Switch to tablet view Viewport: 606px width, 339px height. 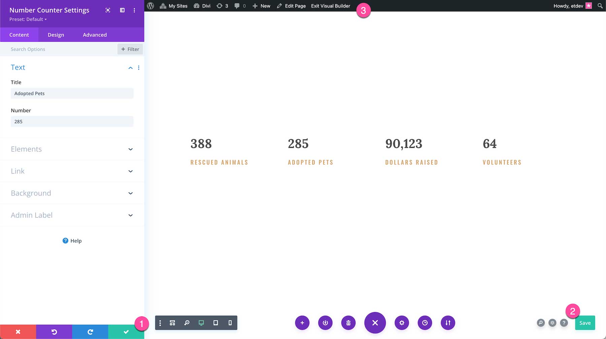216,323
